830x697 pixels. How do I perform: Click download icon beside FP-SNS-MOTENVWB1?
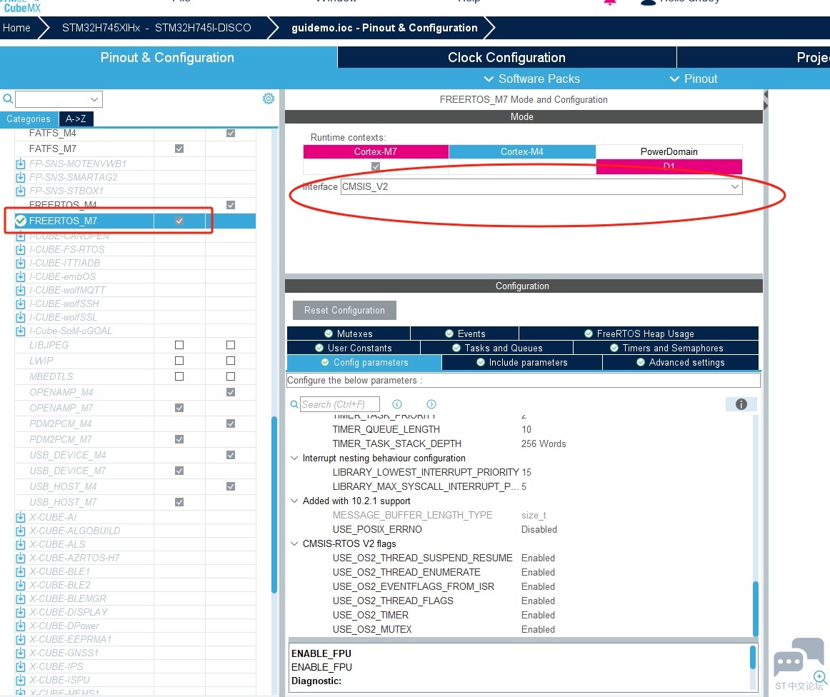pos(21,164)
